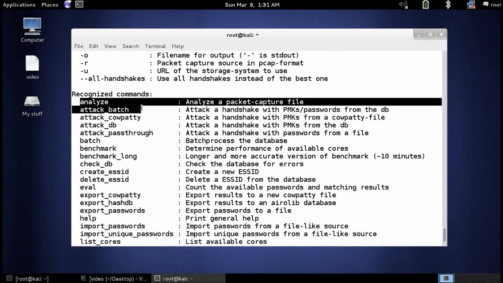
Task: Open the Bluetooth indicator
Action: pos(448,5)
